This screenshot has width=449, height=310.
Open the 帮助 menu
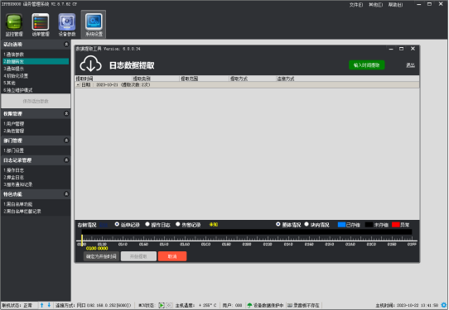[x=395, y=5]
